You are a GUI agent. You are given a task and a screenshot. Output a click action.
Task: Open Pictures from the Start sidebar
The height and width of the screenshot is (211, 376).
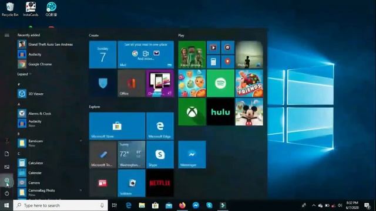click(6, 166)
